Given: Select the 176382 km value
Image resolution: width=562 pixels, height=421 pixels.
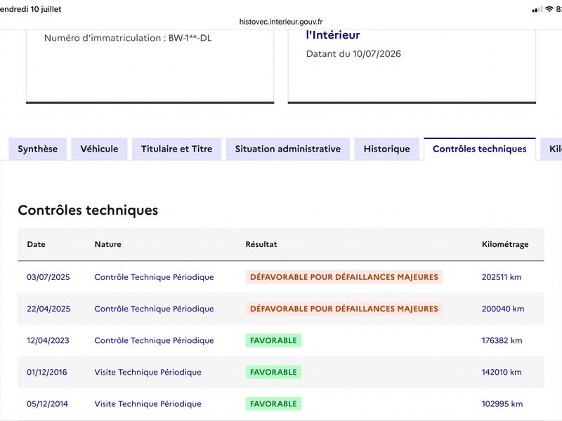Looking at the screenshot, I should (x=502, y=340).
